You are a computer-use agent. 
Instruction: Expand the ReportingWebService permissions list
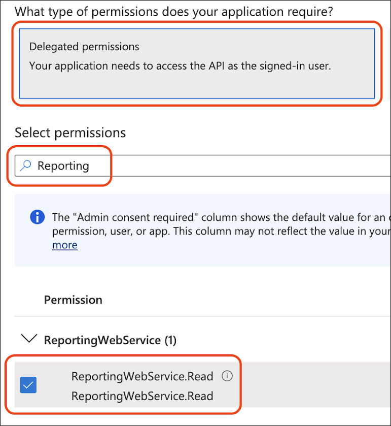[29, 339]
